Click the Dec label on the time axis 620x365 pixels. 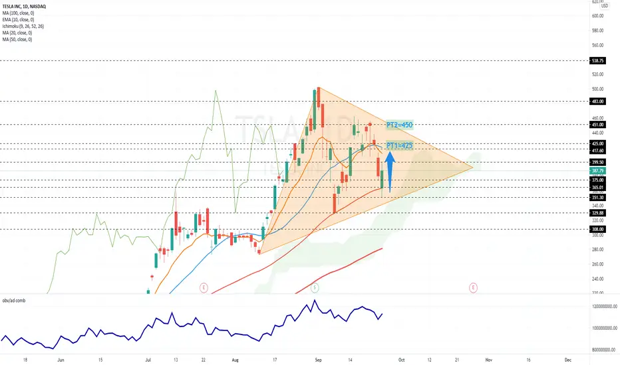pyautogui.click(x=568, y=360)
